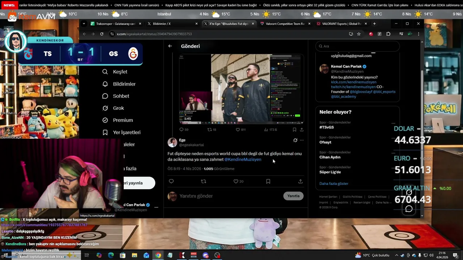This screenshot has height=260, width=463.
Task: Open Chrome extensions puzzle icon
Action: [x=388, y=34]
